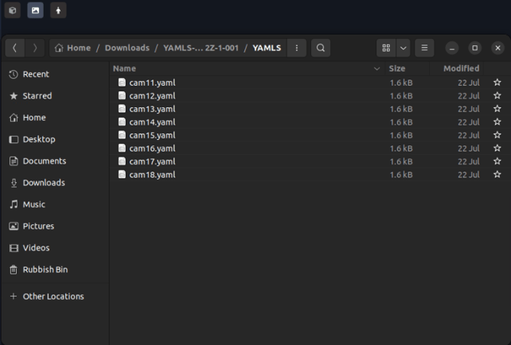511x345 pixels.
Task: Star the cam11.yaml file
Action: [497, 83]
